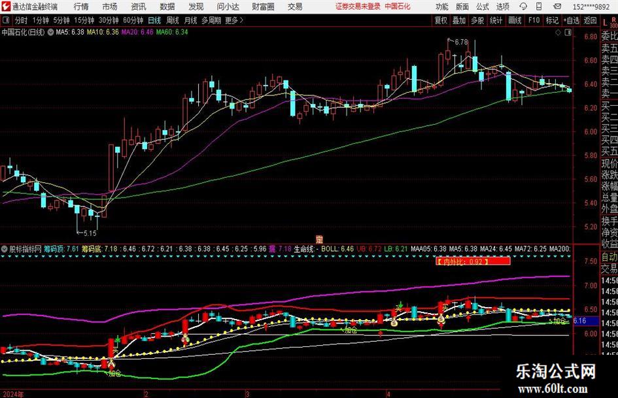Click the 定 marker below the price chart
The width and height of the screenshot is (618, 398).
[x=319, y=239]
